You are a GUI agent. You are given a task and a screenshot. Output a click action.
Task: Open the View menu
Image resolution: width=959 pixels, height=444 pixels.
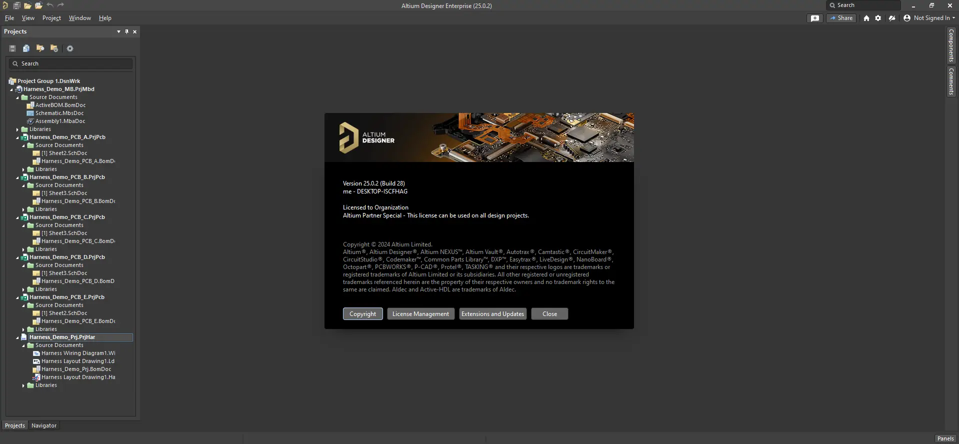pos(28,18)
